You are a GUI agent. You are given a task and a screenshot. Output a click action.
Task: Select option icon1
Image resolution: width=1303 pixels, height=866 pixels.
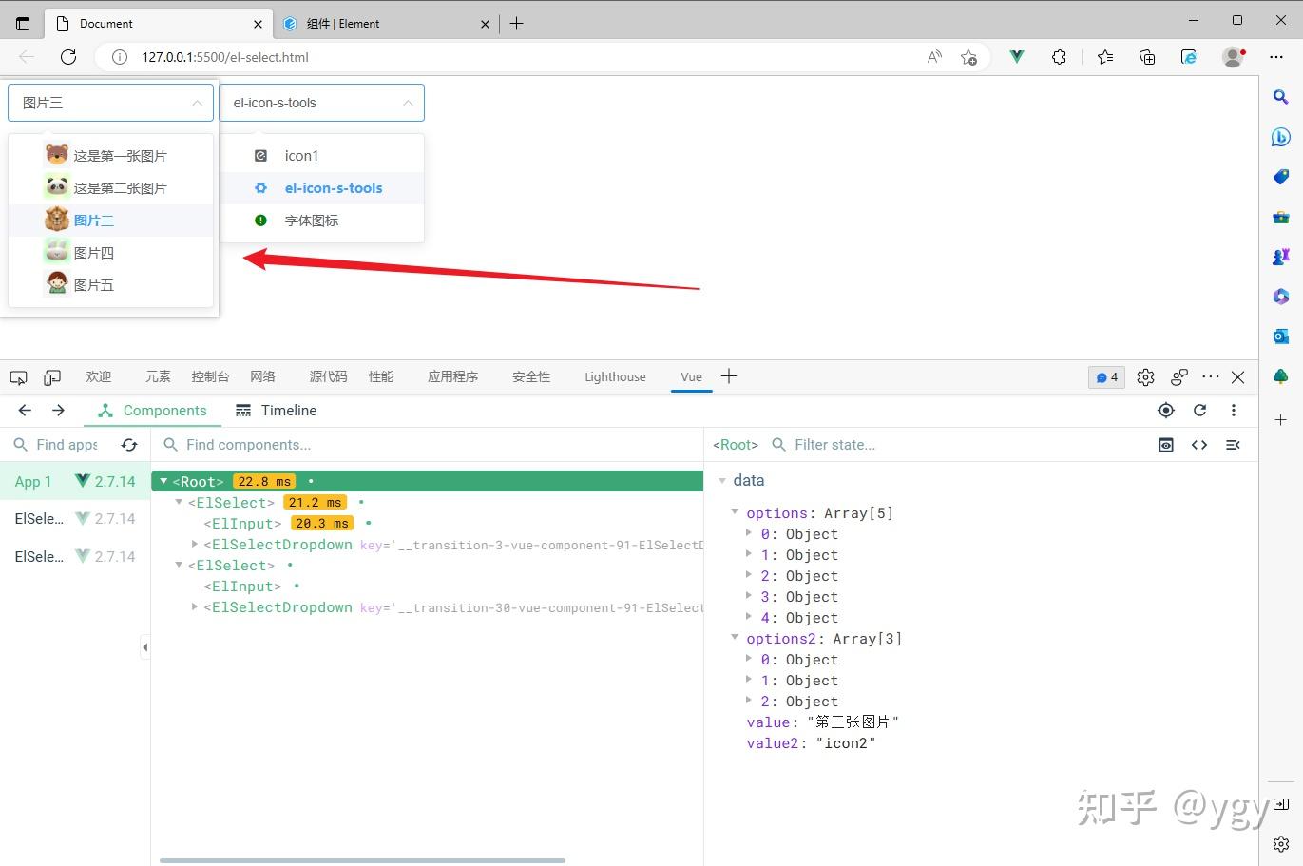321,156
